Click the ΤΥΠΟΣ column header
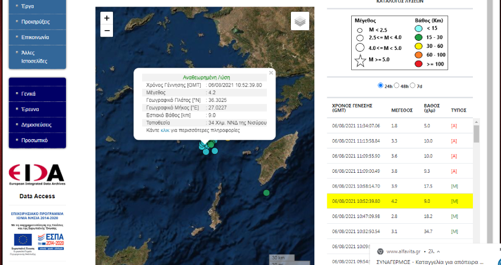The image size is (501, 265). tap(459, 110)
